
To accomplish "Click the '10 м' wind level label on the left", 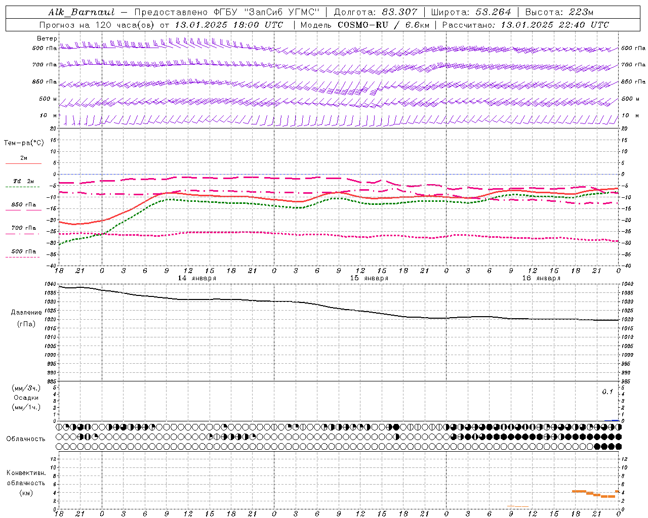I will 49,115.
